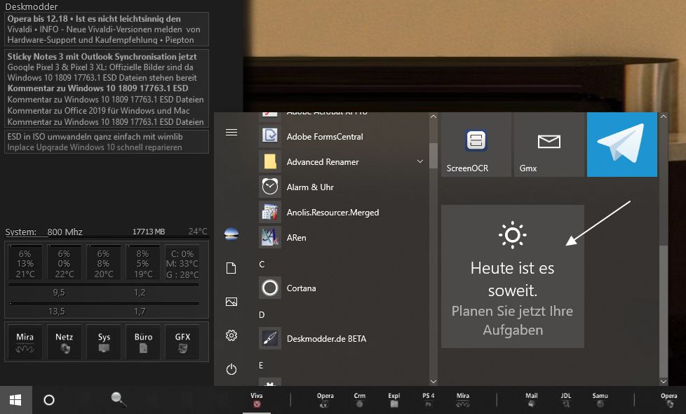Open 'ESD Dateien stehen bereit' headline
The height and width of the screenshot is (414, 686).
click(102, 77)
